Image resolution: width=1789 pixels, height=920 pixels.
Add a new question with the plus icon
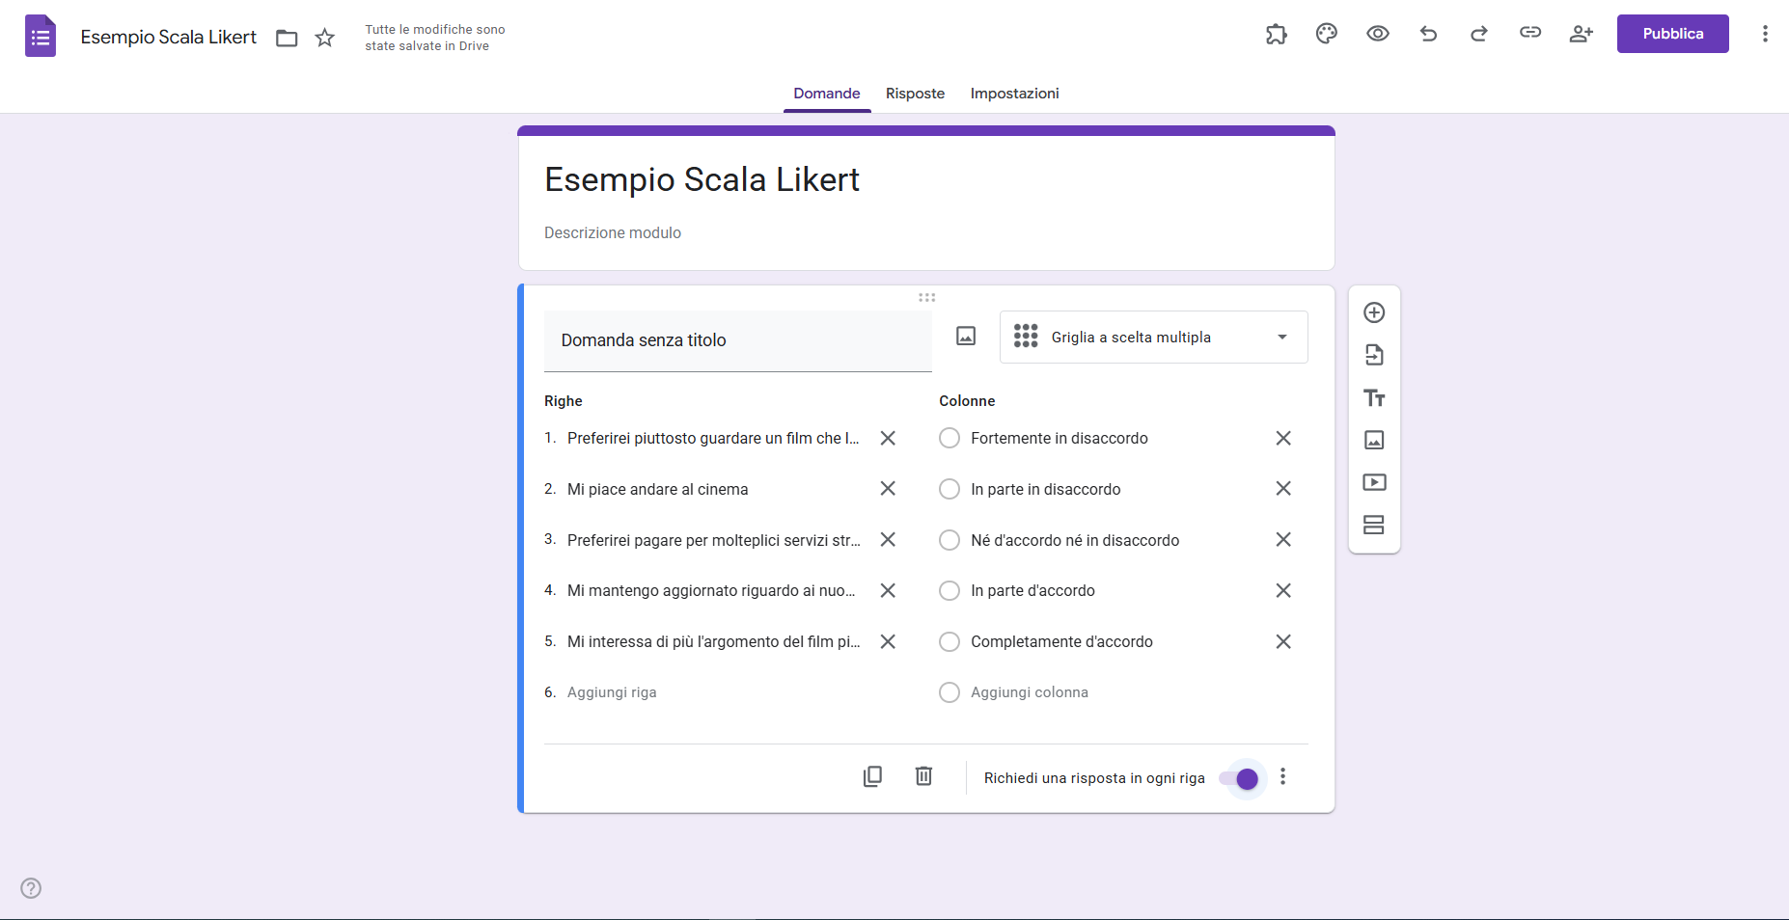(1374, 311)
